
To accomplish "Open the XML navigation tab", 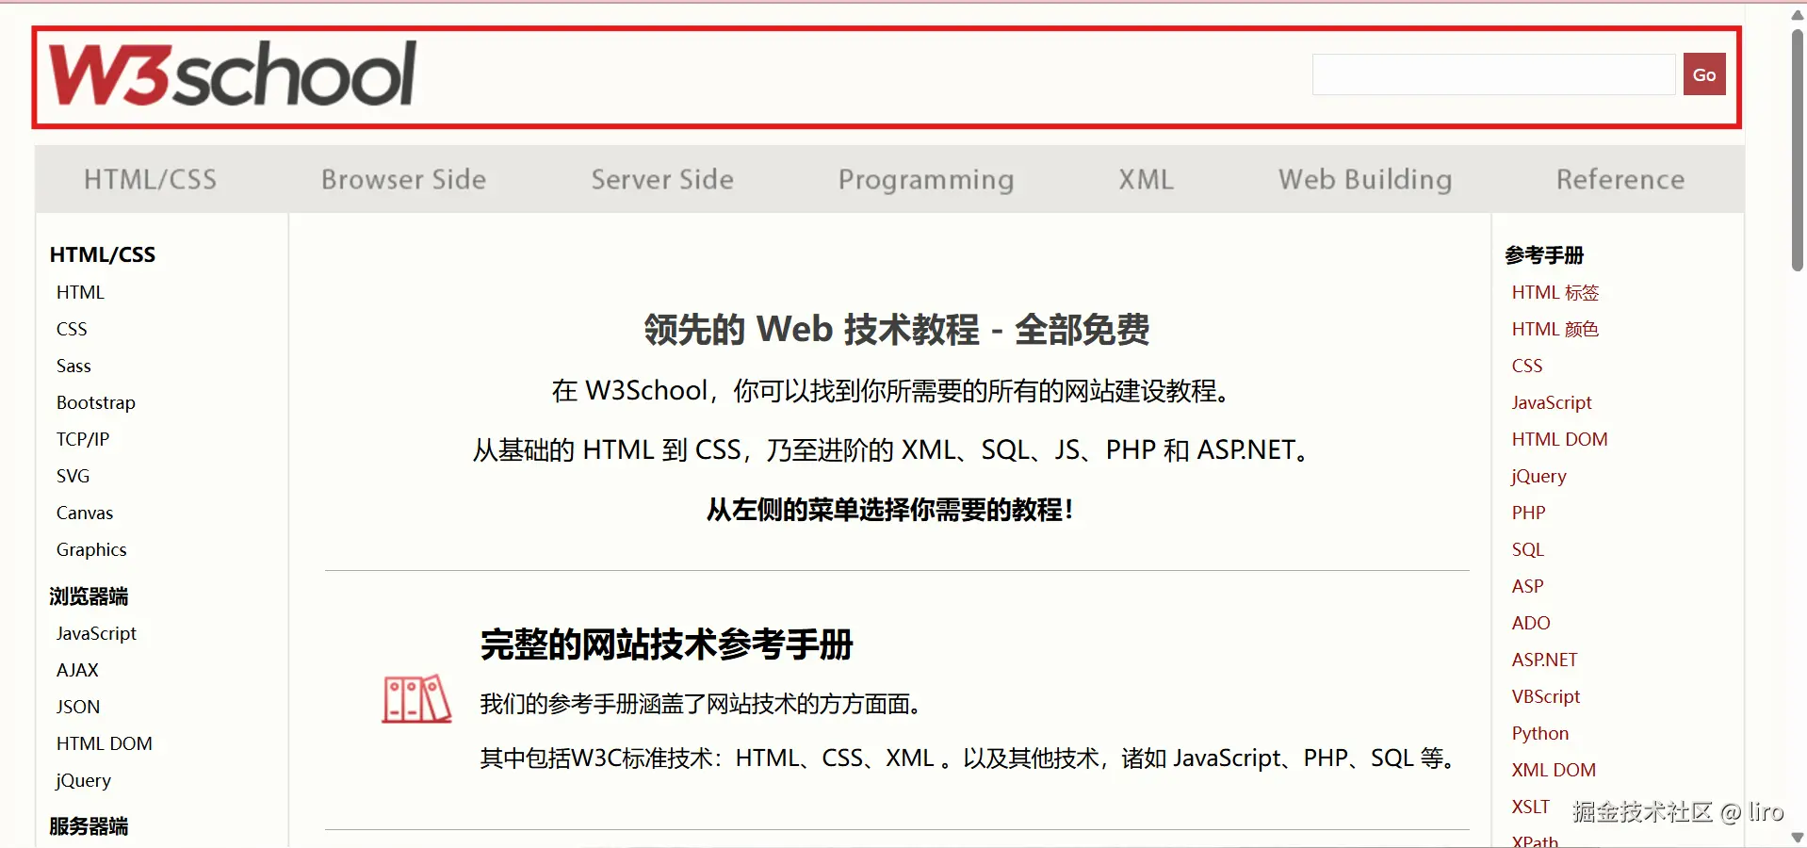I will pyautogui.click(x=1147, y=179).
